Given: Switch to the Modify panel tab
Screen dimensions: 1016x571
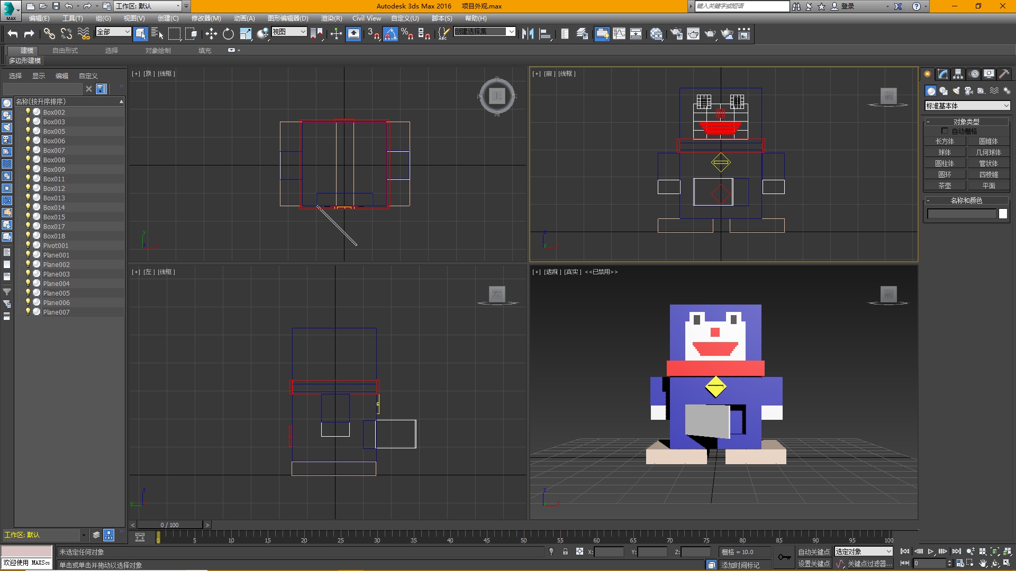Looking at the screenshot, I should [943, 74].
